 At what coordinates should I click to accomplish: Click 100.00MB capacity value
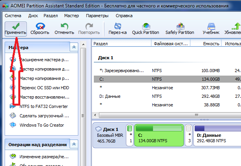210,71
